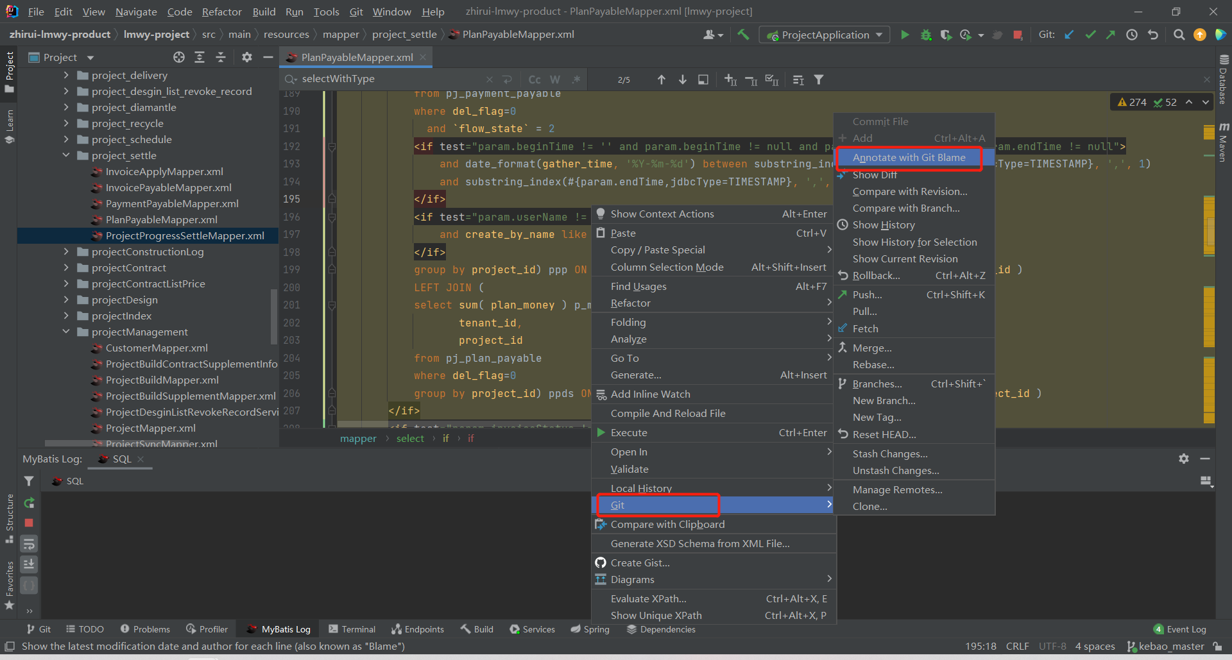Toggle match case in the search bar
1232x660 pixels.
[534, 79]
